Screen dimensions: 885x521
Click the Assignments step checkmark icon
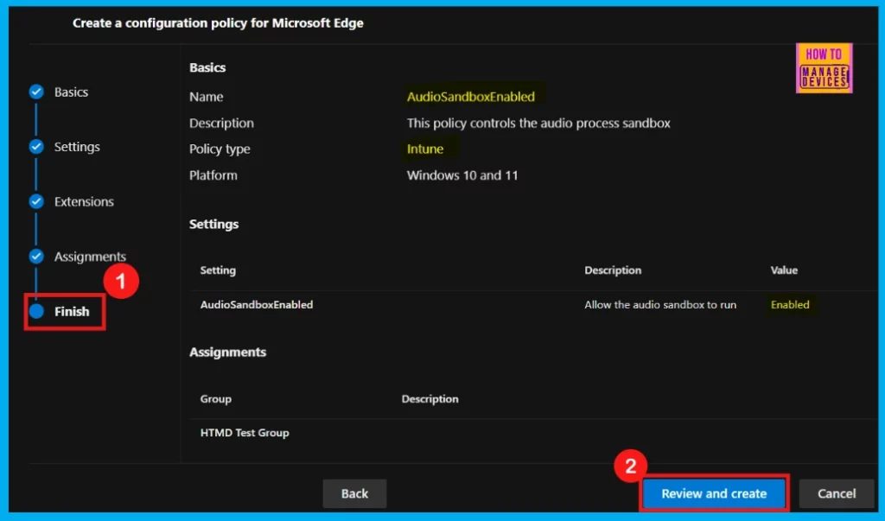click(36, 257)
